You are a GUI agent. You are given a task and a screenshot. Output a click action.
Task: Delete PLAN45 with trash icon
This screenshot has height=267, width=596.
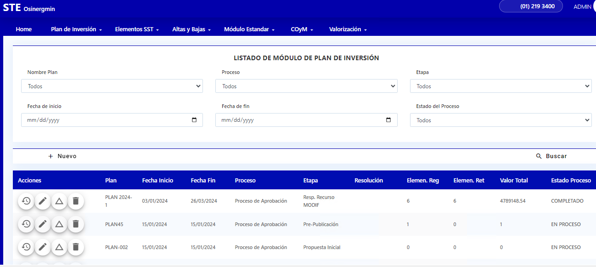(x=76, y=224)
